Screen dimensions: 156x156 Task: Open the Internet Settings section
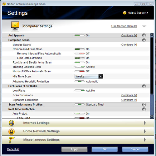click(78, 123)
